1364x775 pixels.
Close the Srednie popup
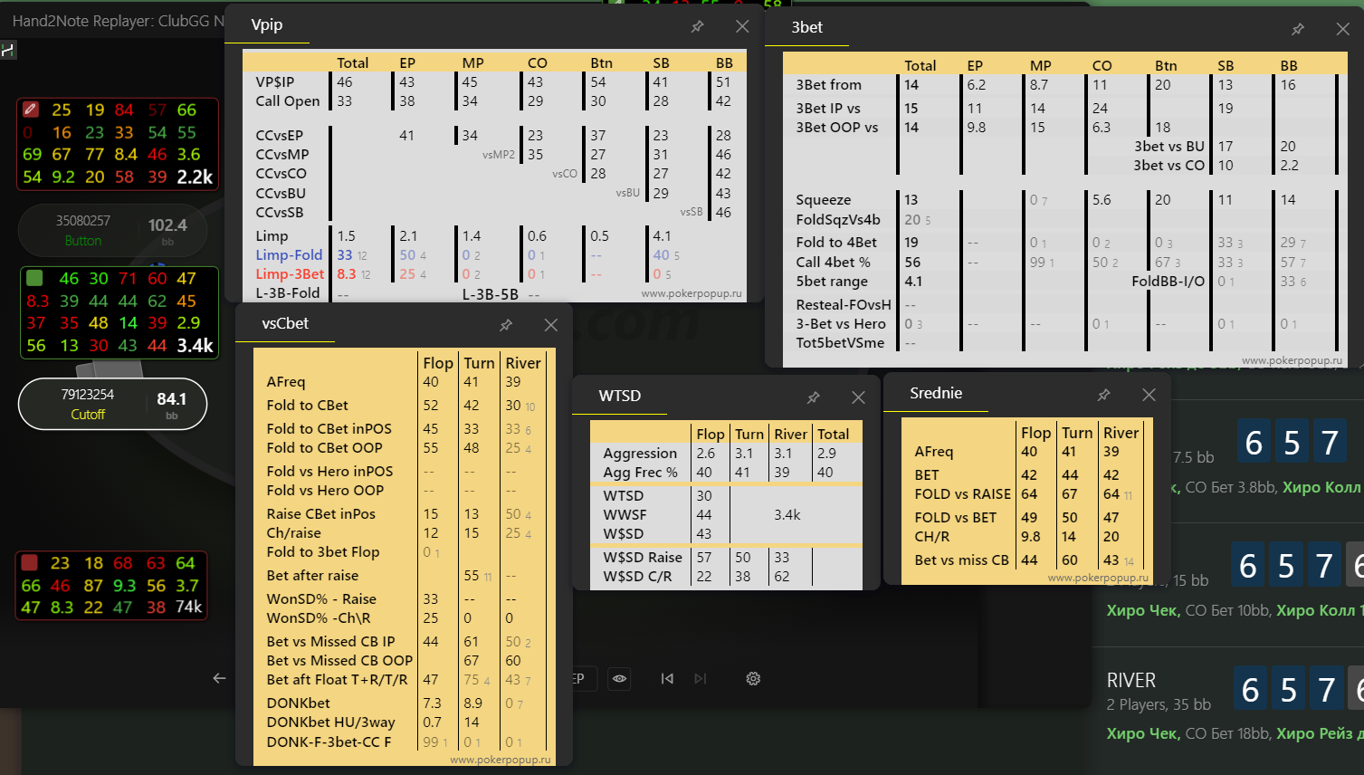pos(1149,395)
